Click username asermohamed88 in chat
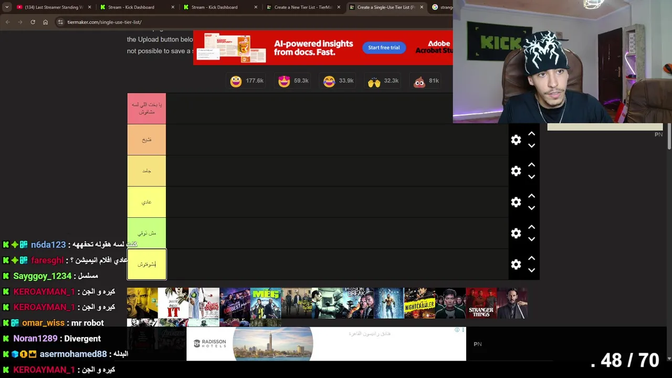672x378 pixels. [73, 354]
